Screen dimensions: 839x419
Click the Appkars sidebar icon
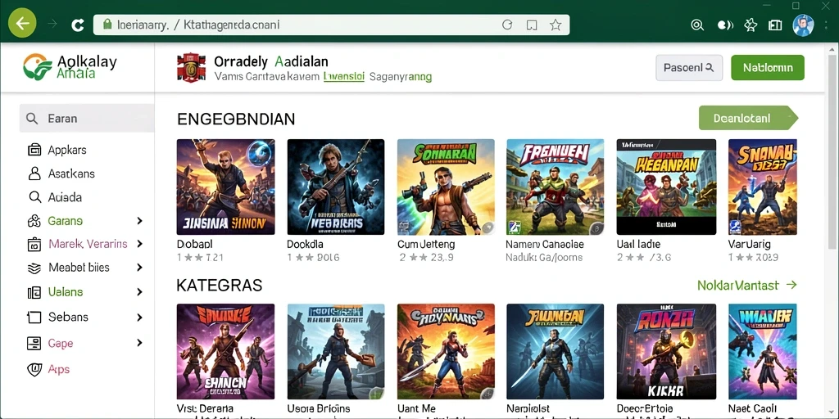click(x=34, y=150)
